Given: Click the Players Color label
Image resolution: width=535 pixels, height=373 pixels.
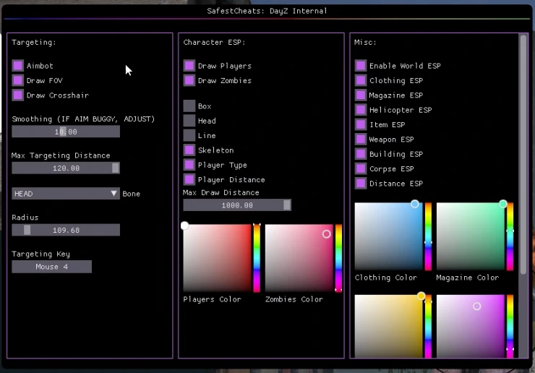Looking at the screenshot, I should click(x=212, y=299).
